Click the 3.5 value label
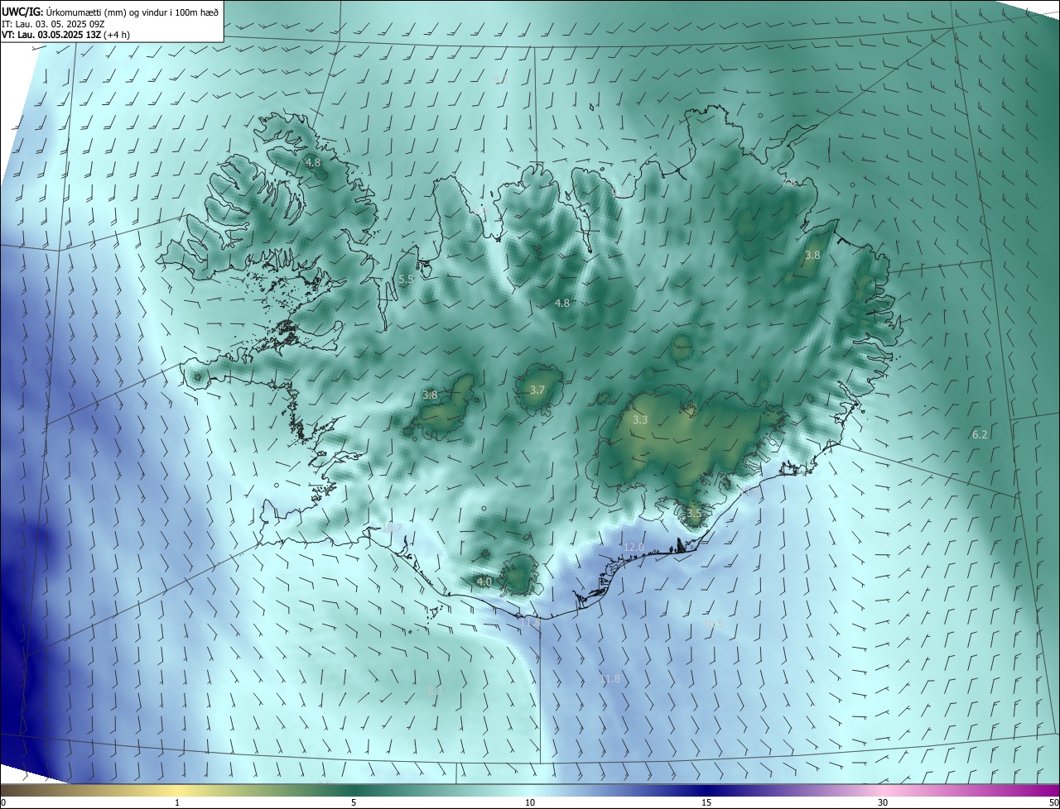Image resolution: width=1060 pixels, height=809 pixels. [x=694, y=513]
